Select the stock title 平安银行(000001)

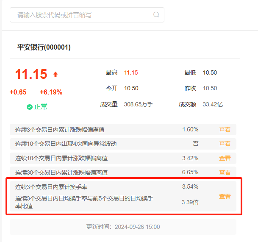tap(44, 47)
